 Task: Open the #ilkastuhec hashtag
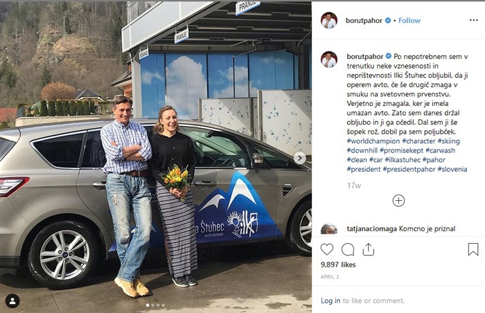(x=403, y=160)
